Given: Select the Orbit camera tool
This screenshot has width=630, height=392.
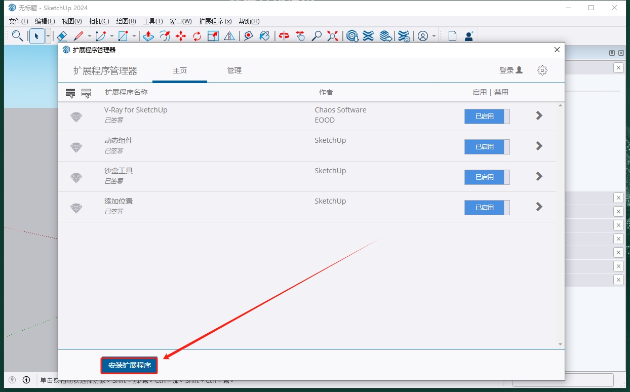Looking at the screenshot, I should (x=284, y=36).
